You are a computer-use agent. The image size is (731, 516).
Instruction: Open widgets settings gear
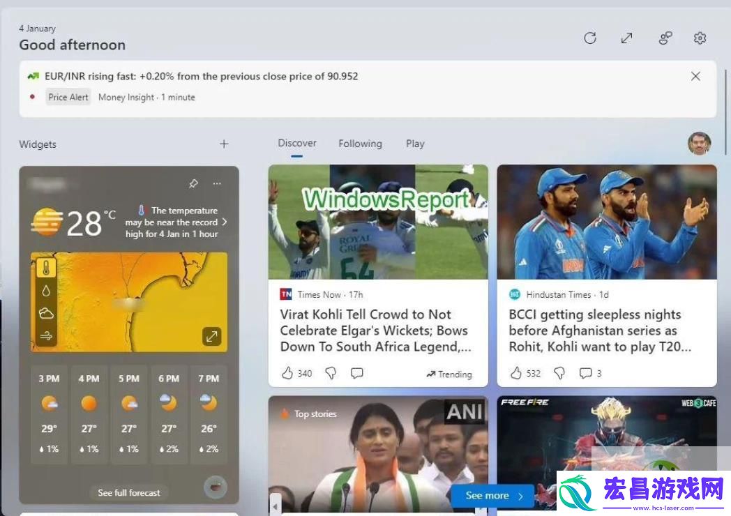(x=700, y=38)
